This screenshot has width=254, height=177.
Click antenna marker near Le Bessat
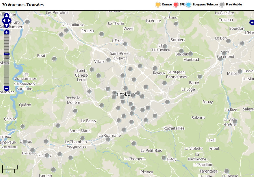point(227,171)
